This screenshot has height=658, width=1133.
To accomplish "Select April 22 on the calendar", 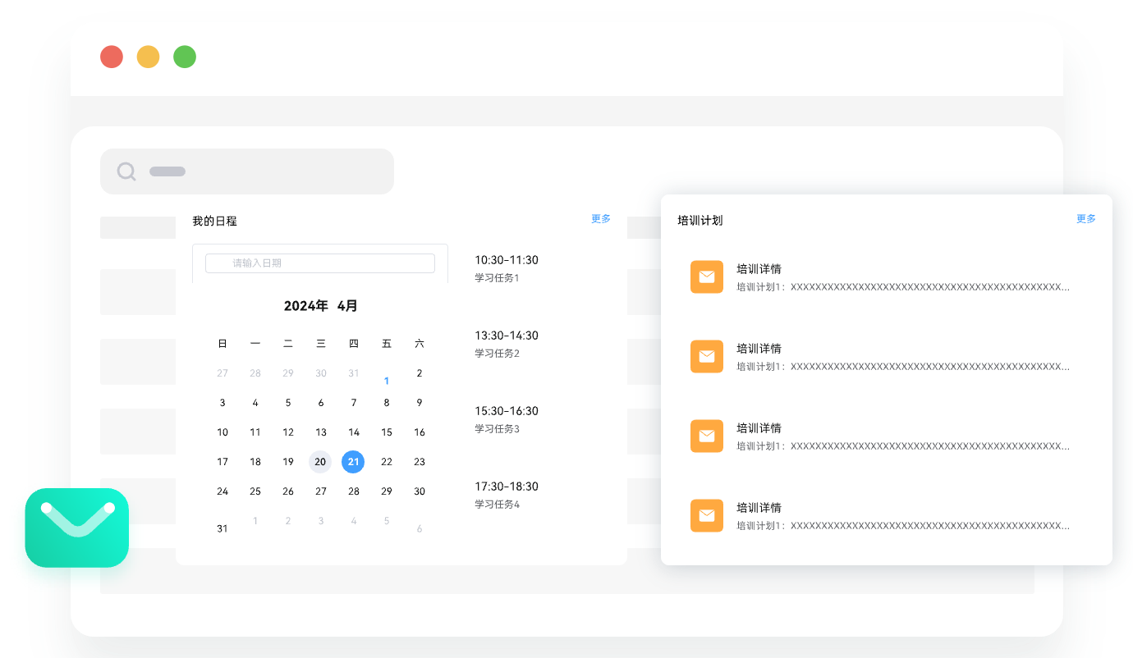I will pos(387,462).
